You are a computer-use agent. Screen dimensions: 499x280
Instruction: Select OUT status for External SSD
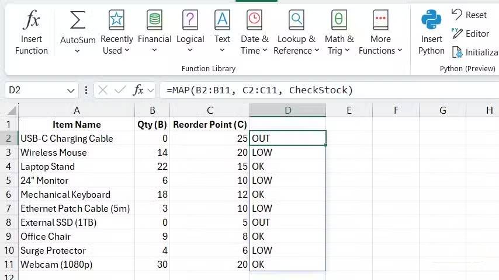[288, 222]
